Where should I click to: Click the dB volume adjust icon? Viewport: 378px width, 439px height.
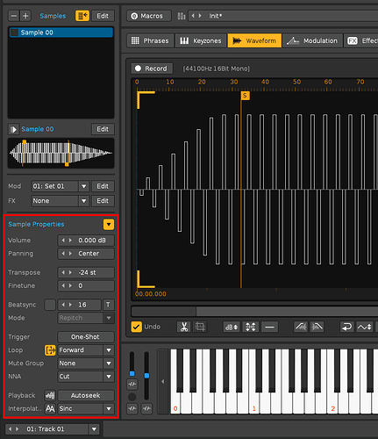click(x=232, y=327)
